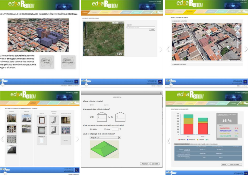Select Herramienta de dibujo radio option
Screen dimensions: 248x175
pyautogui.click(x=179, y=64)
